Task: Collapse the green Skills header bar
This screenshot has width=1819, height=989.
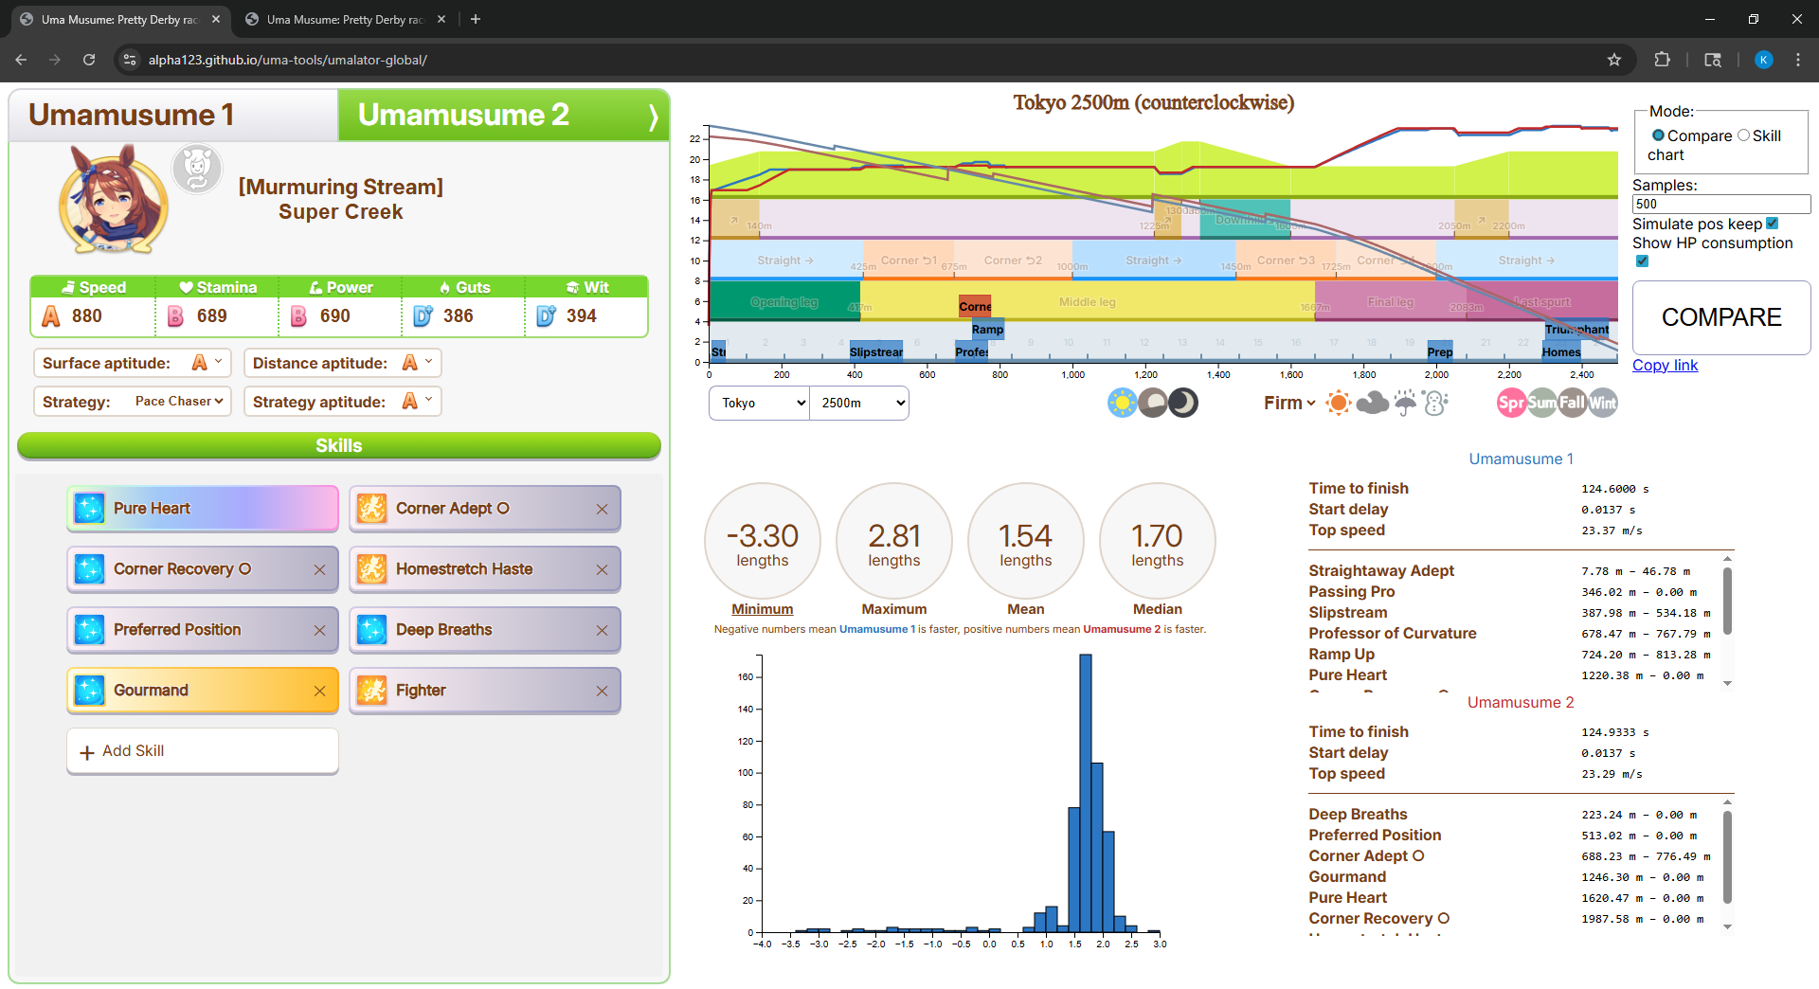Action: (339, 446)
